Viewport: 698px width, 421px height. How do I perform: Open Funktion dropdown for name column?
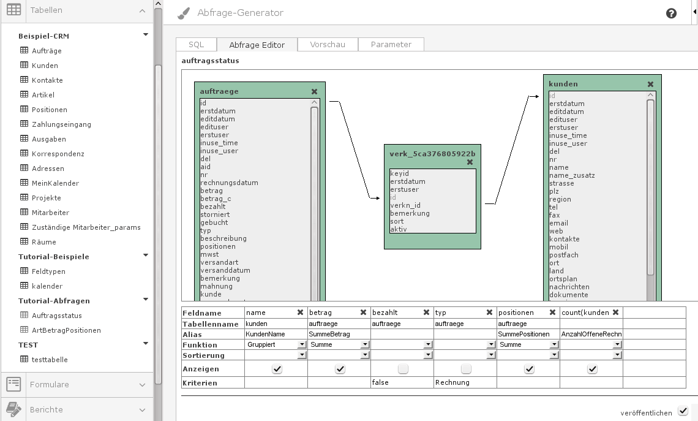coord(301,345)
